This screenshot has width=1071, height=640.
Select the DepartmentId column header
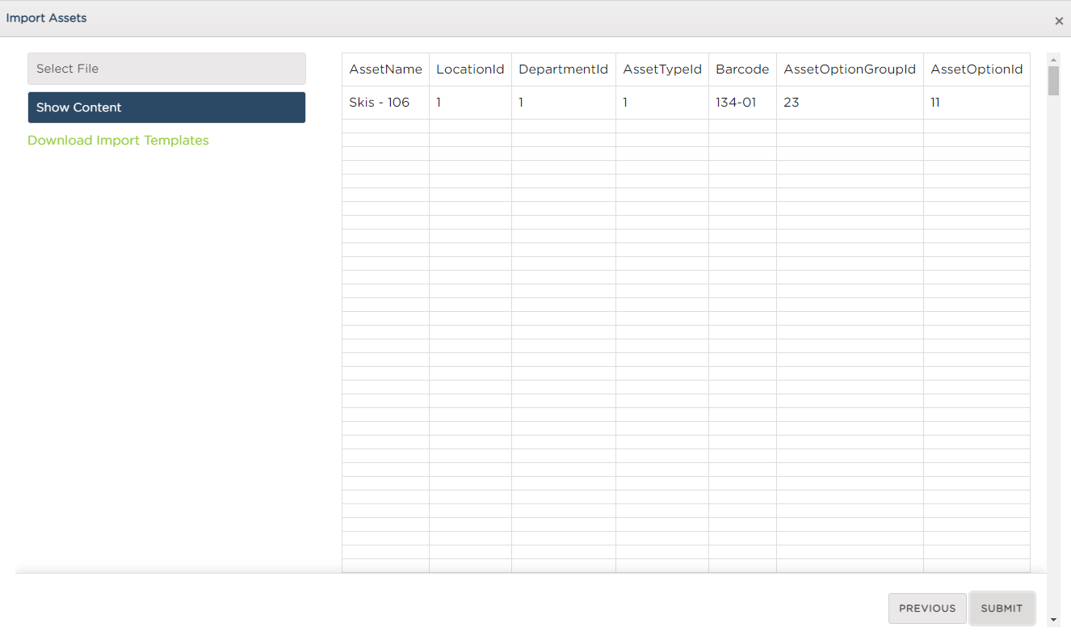[x=563, y=69]
